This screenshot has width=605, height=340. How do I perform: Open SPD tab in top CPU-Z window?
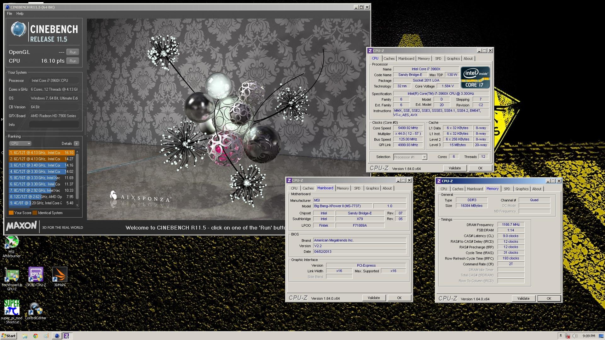tap(438, 59)
